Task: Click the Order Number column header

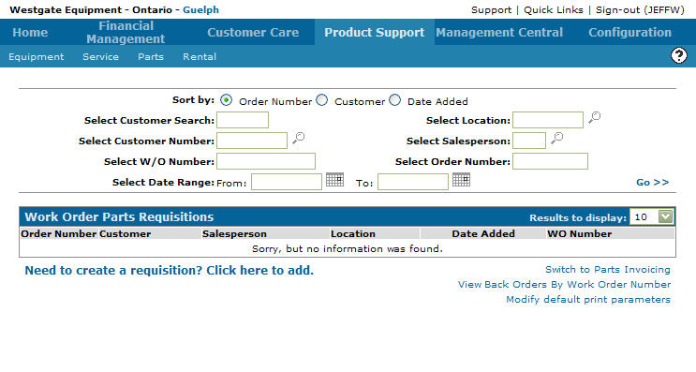Action: [59, 233]
